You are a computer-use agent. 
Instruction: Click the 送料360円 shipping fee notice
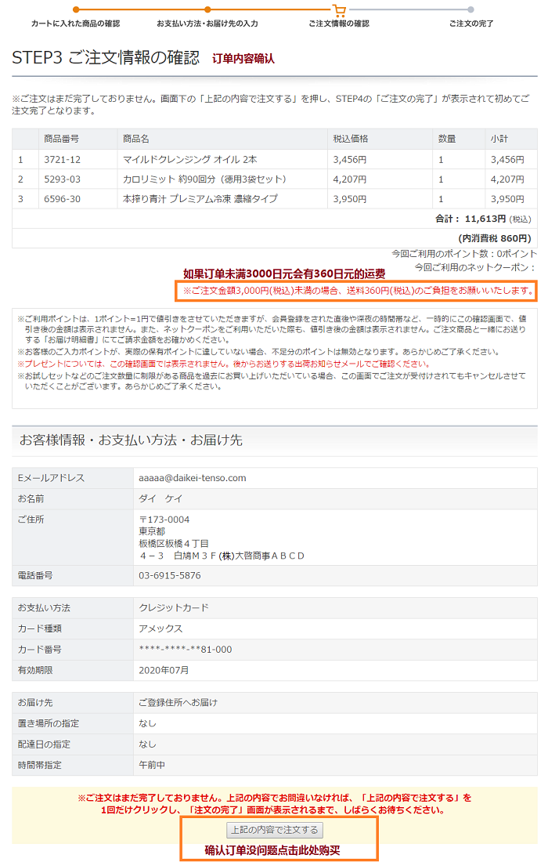[x=359, y=292]
